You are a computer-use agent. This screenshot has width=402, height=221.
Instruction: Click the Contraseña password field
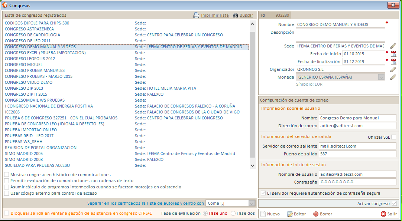357,182
